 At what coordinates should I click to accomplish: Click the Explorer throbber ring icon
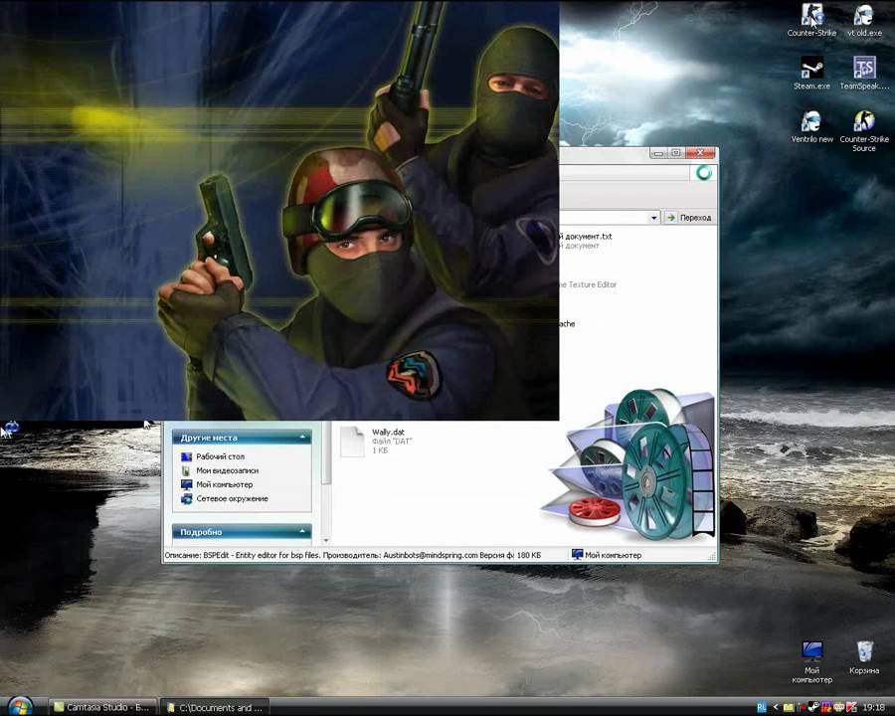pos(704,172)
